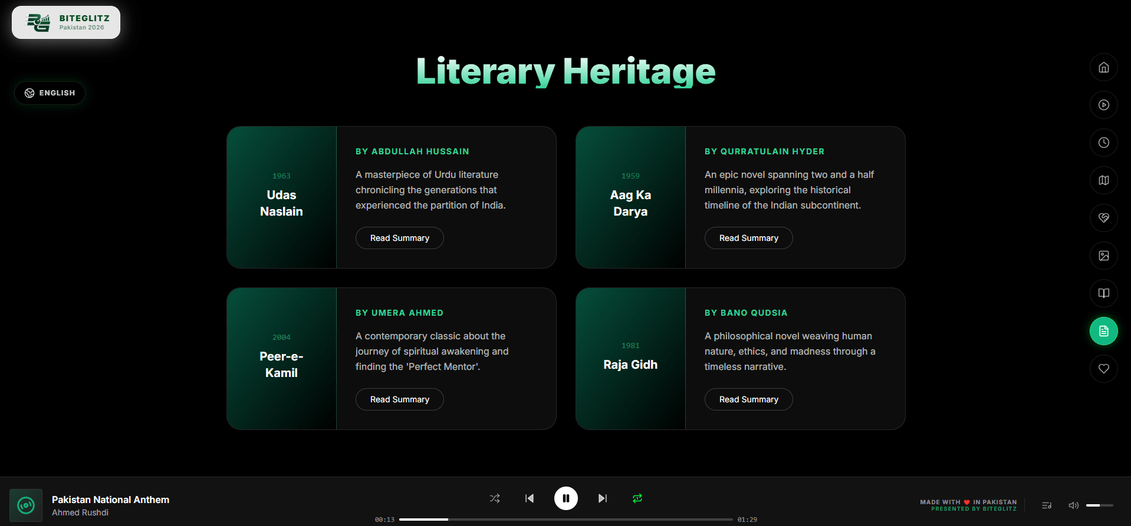Adjust the volume slider
Screen dimensions: 1131x526
click(x=1100, y=505)
